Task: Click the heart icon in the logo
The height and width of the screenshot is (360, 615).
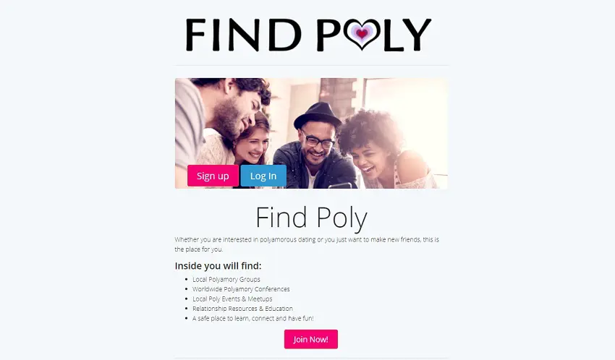Action: tap(362, 34)
